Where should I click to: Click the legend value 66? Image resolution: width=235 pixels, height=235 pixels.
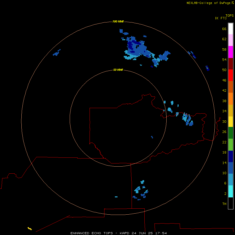[x=224, y=29]
